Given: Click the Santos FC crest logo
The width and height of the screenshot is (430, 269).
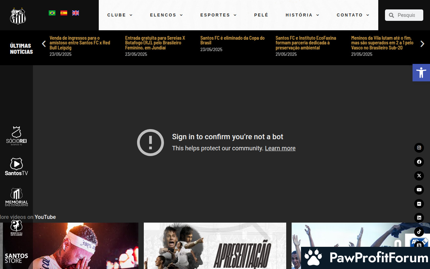Looking at the screenshot, I should [x=18, y=16].
